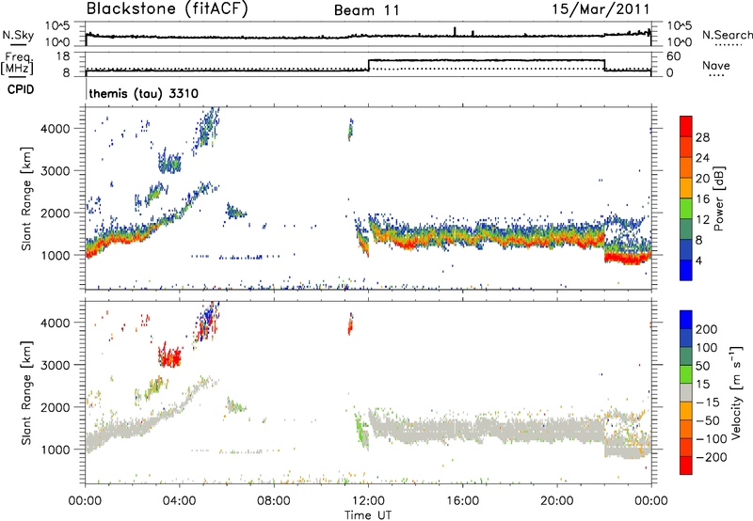The image size is (753, 521).
Task: Select the "Beam 11" header label
Action: [x=366, y=10]
